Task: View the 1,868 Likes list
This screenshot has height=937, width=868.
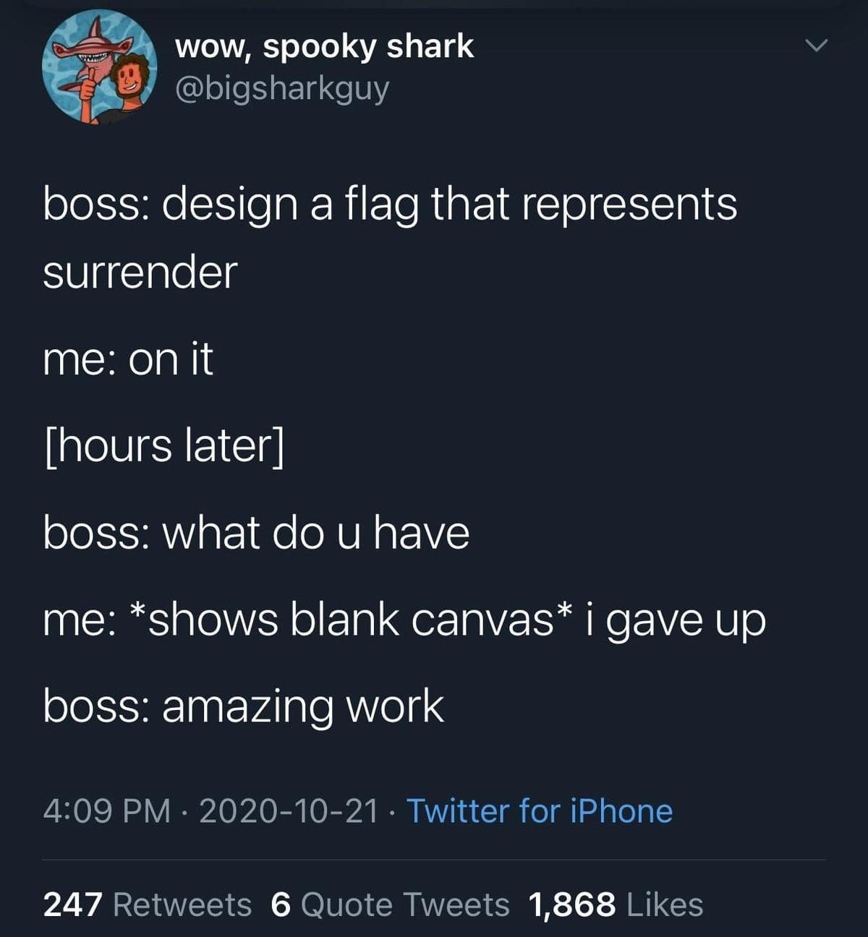Action: [x=616, y=904]
